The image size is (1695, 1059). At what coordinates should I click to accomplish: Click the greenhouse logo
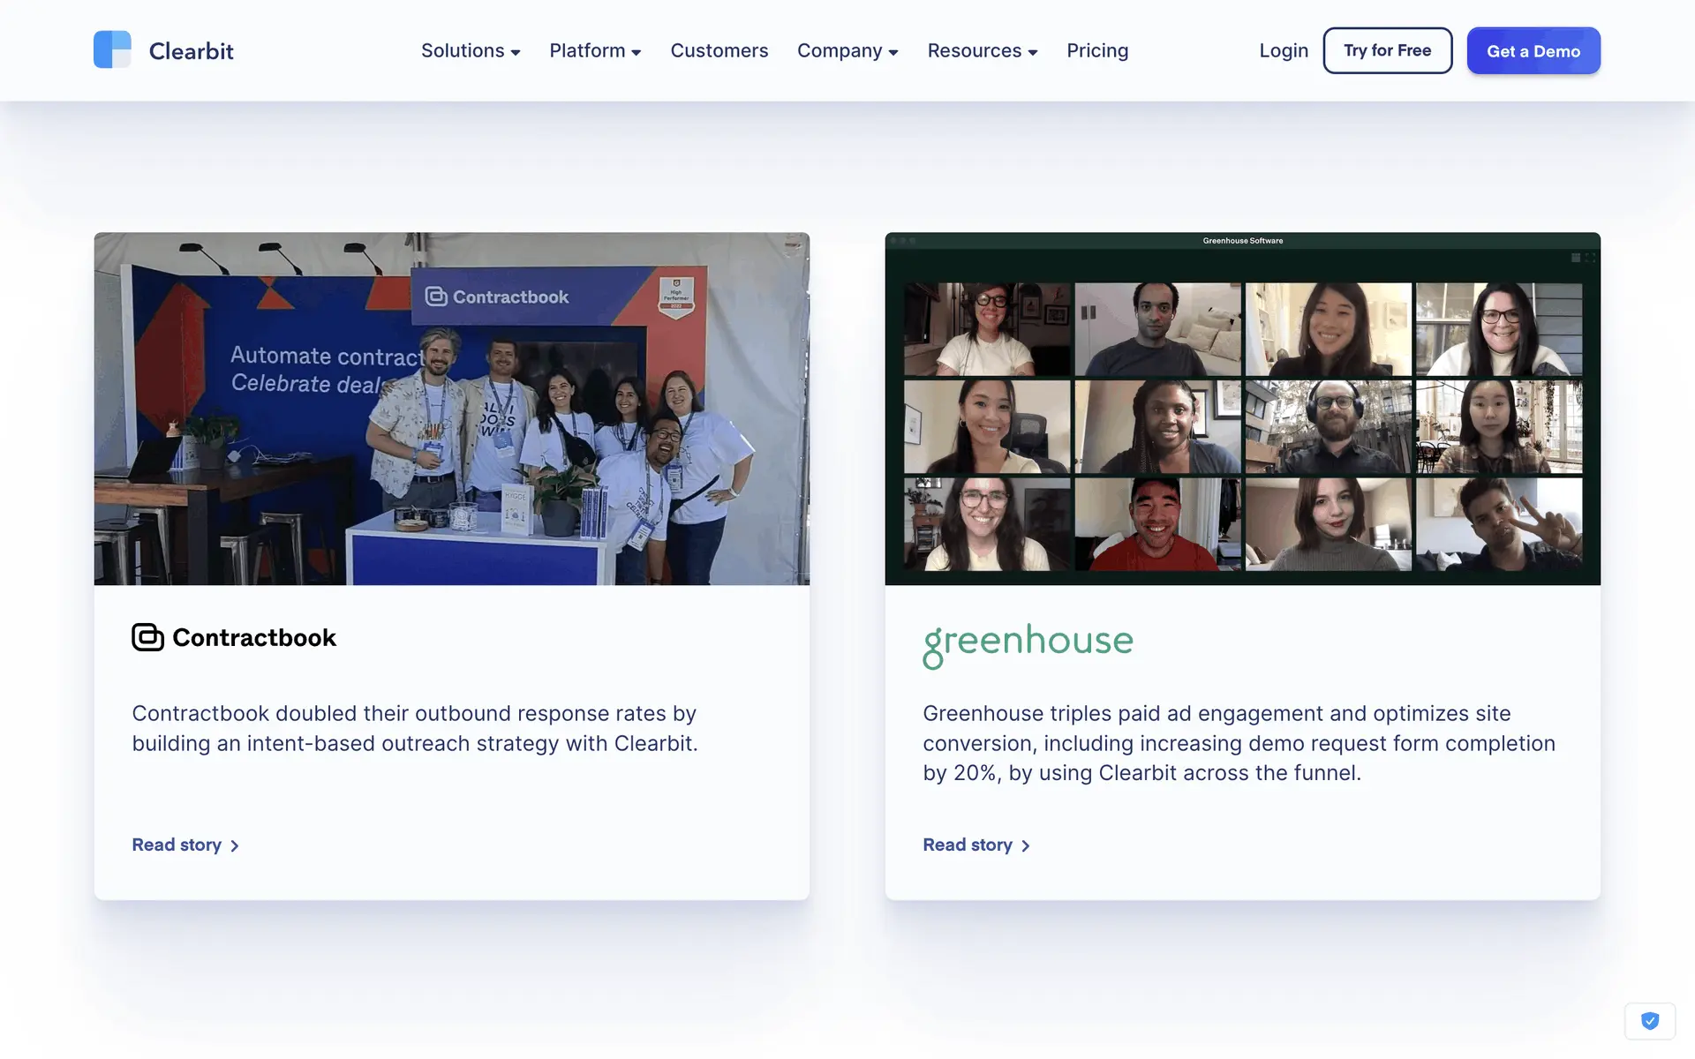pos(1028,643)
